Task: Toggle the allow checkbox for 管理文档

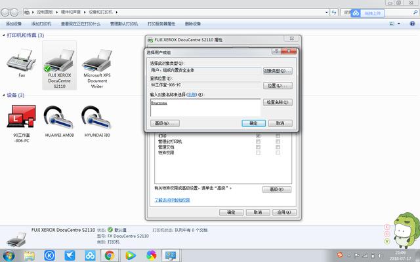Action: tap(258, 147)
